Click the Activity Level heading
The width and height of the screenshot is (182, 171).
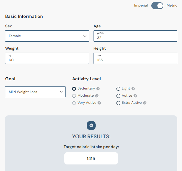coord(86,79)
